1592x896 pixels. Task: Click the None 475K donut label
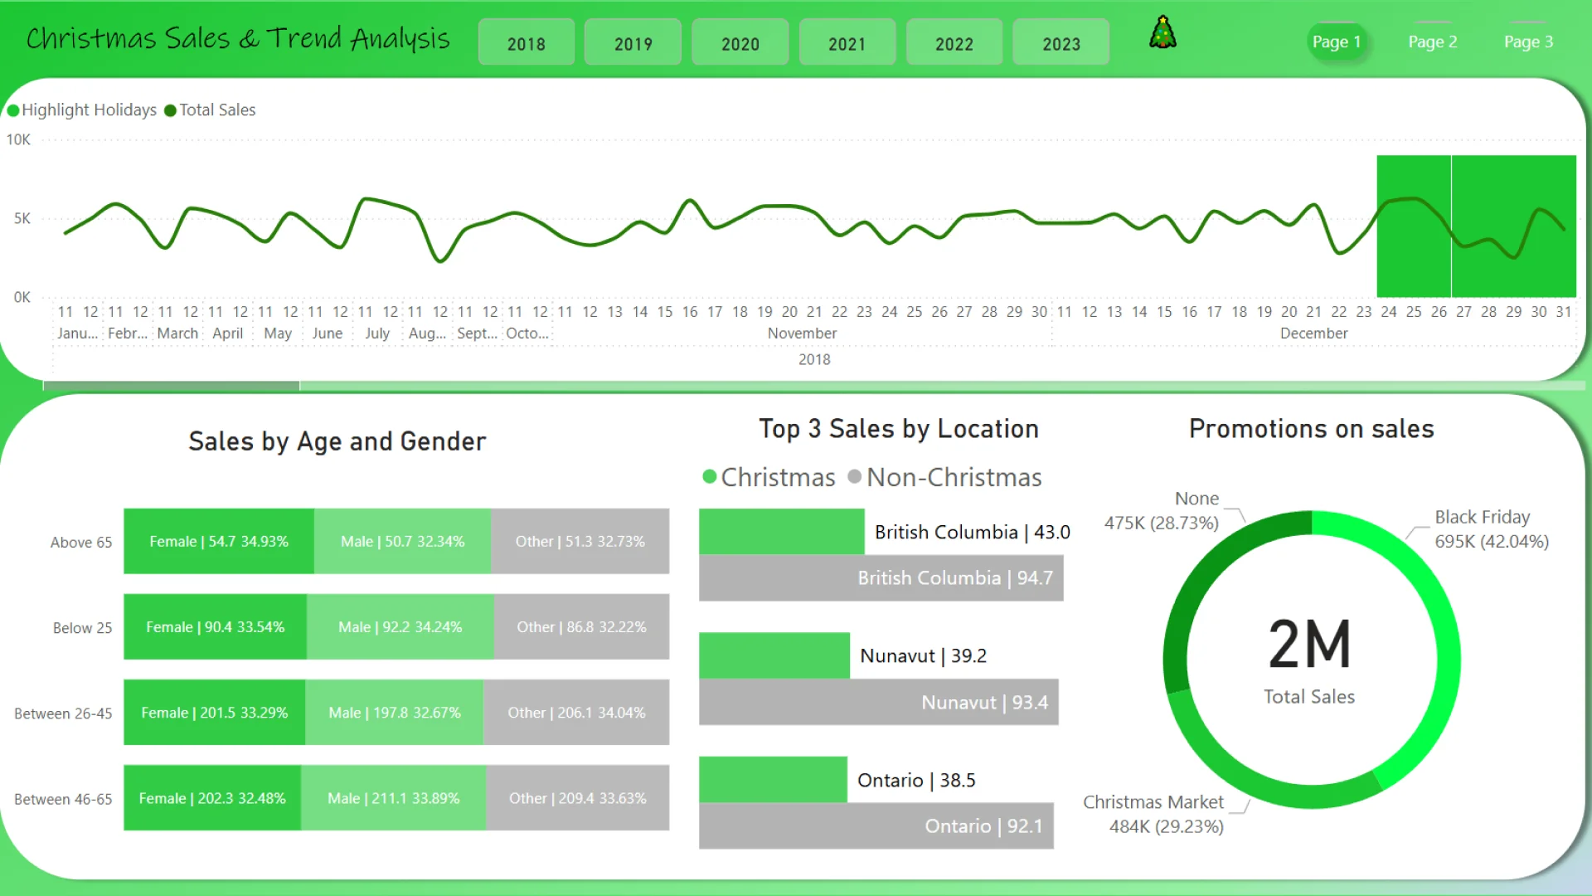click(x=1162, y=510)
